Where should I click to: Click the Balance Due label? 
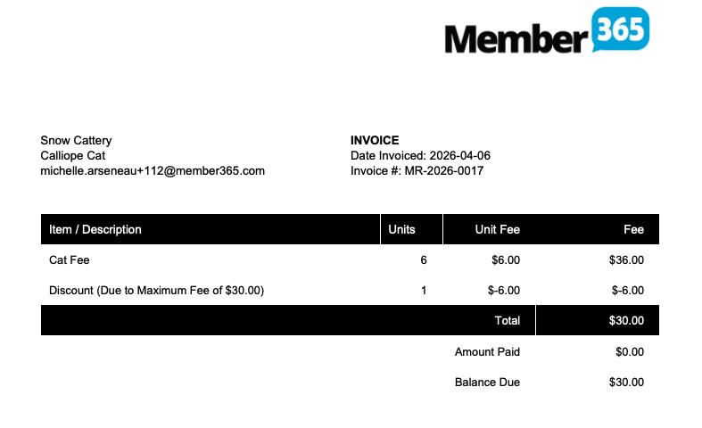tap(487, 382)
